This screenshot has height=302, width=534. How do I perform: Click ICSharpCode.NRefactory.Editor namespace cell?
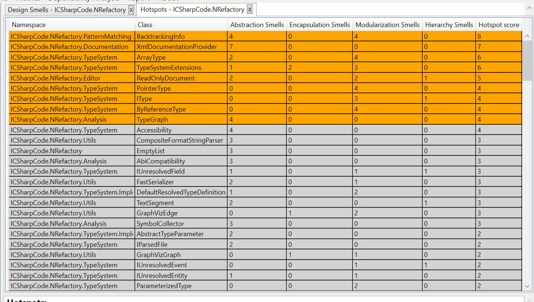pyautogui.click(x=72, y=78)
